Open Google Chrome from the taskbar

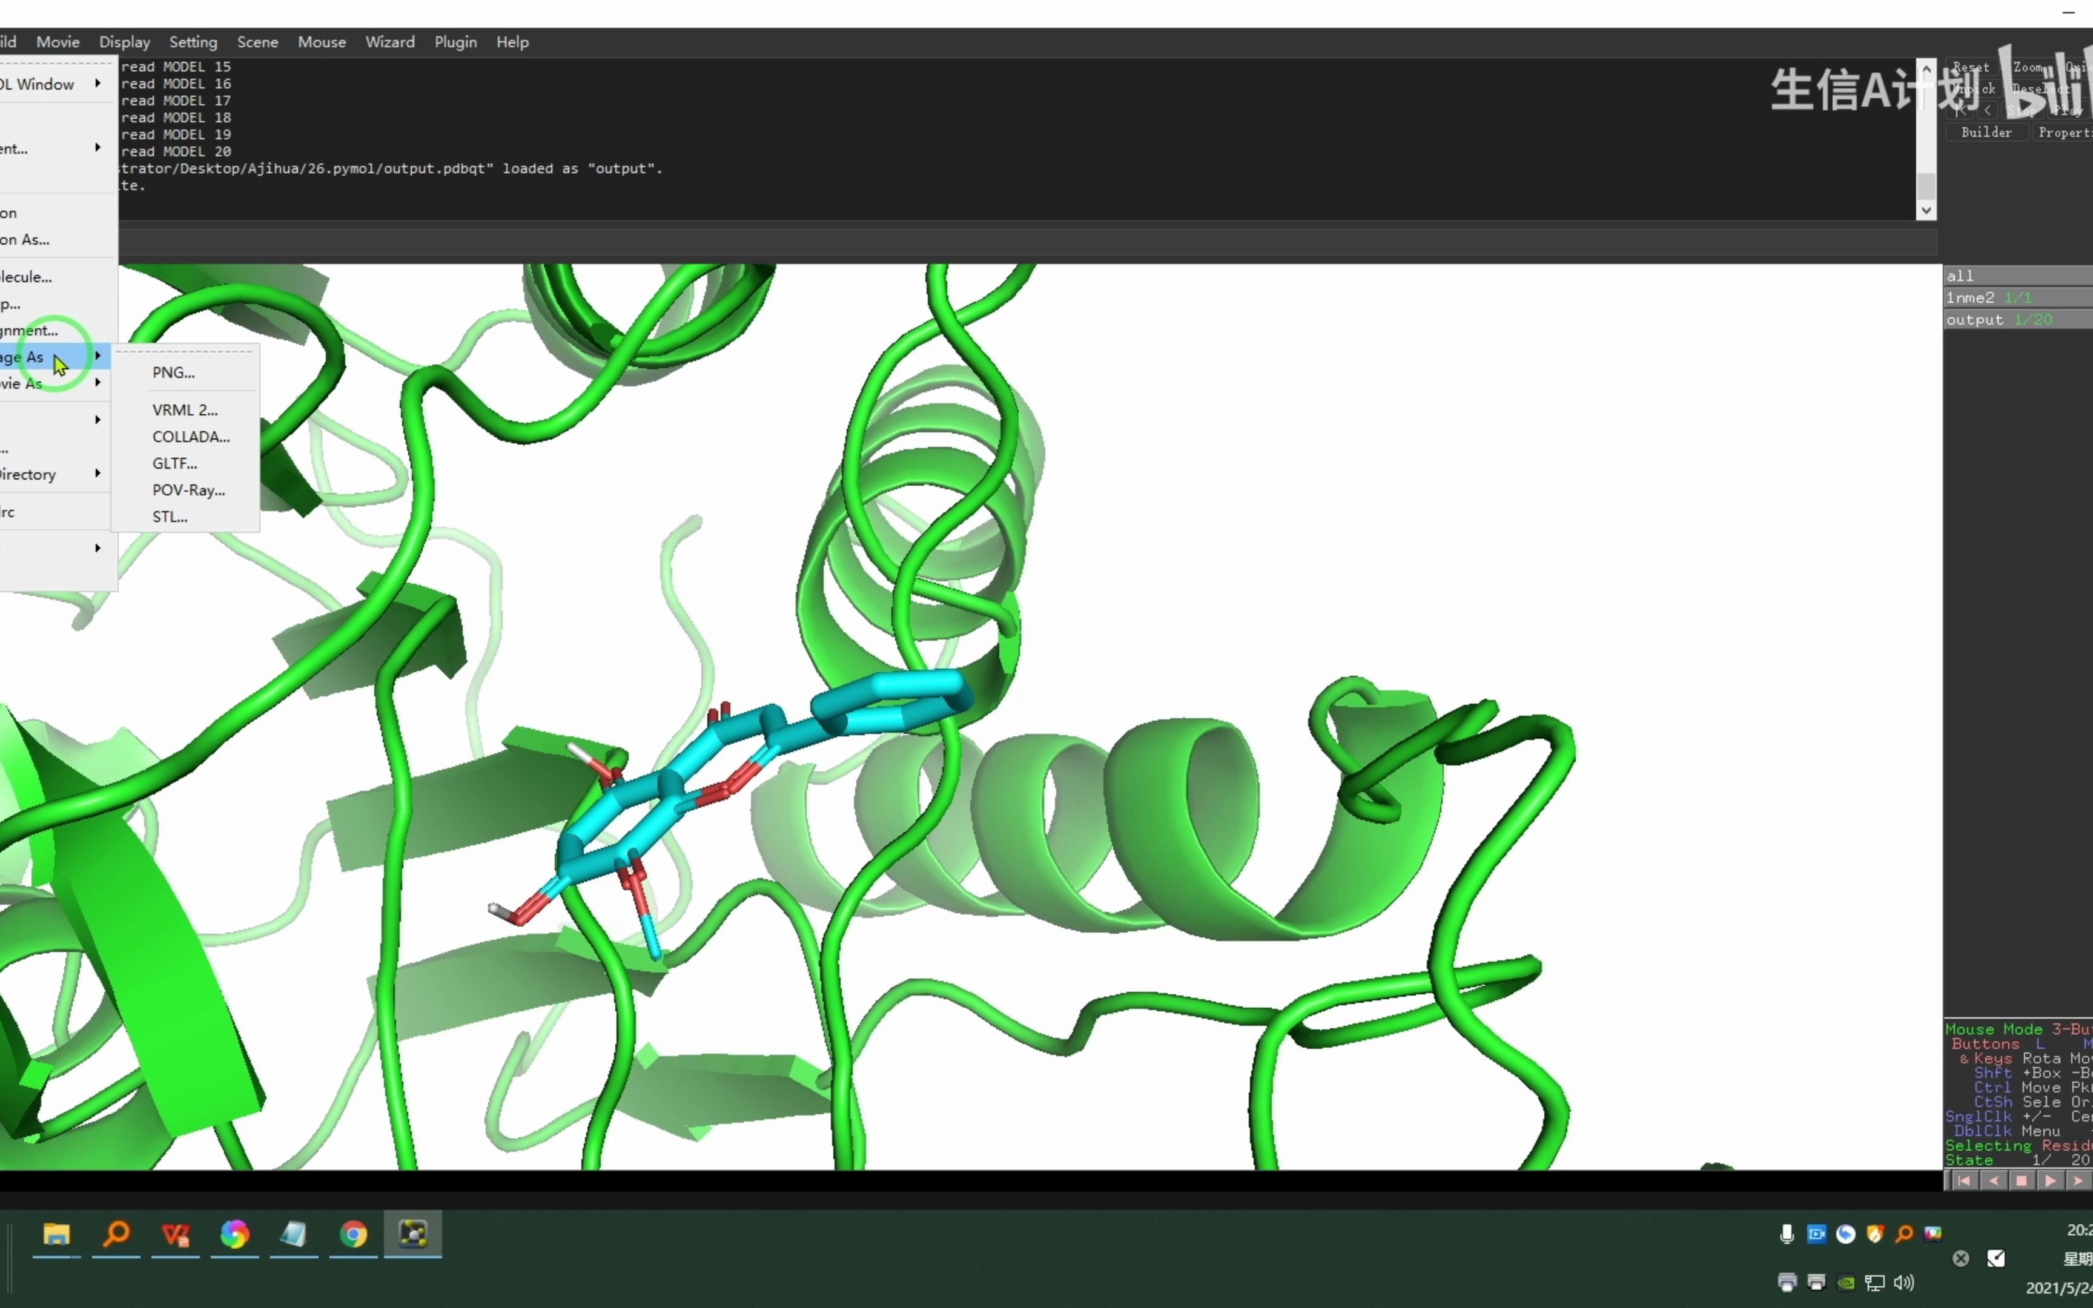tap(353, 1234)
